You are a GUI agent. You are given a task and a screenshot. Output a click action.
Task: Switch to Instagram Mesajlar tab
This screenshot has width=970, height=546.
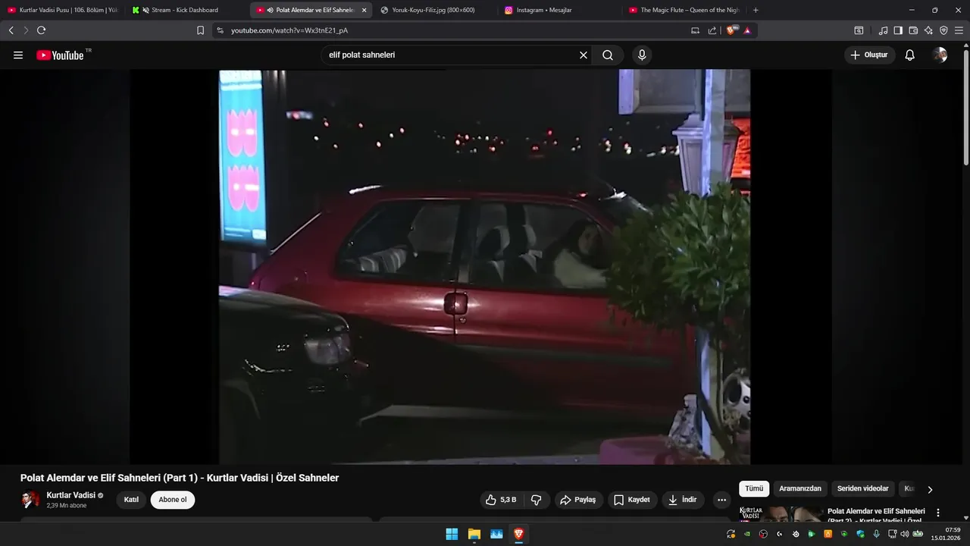point(559,10)
